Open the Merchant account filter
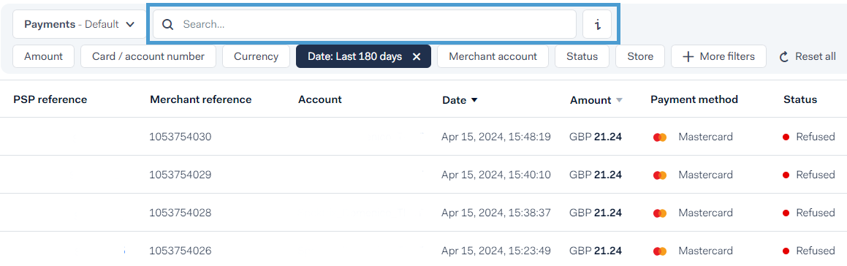847x266 pixels. click(x=493, y=56)
